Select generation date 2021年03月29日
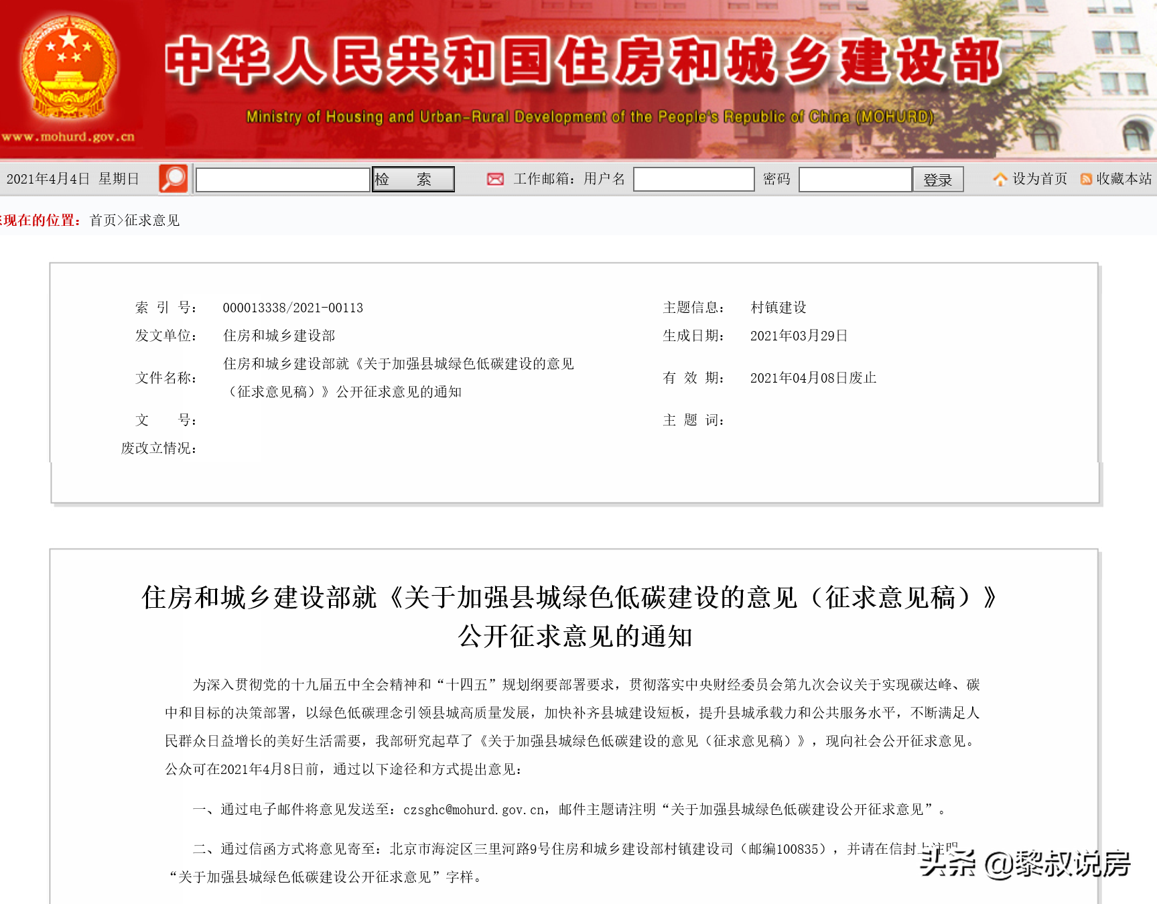 (799, 336)
